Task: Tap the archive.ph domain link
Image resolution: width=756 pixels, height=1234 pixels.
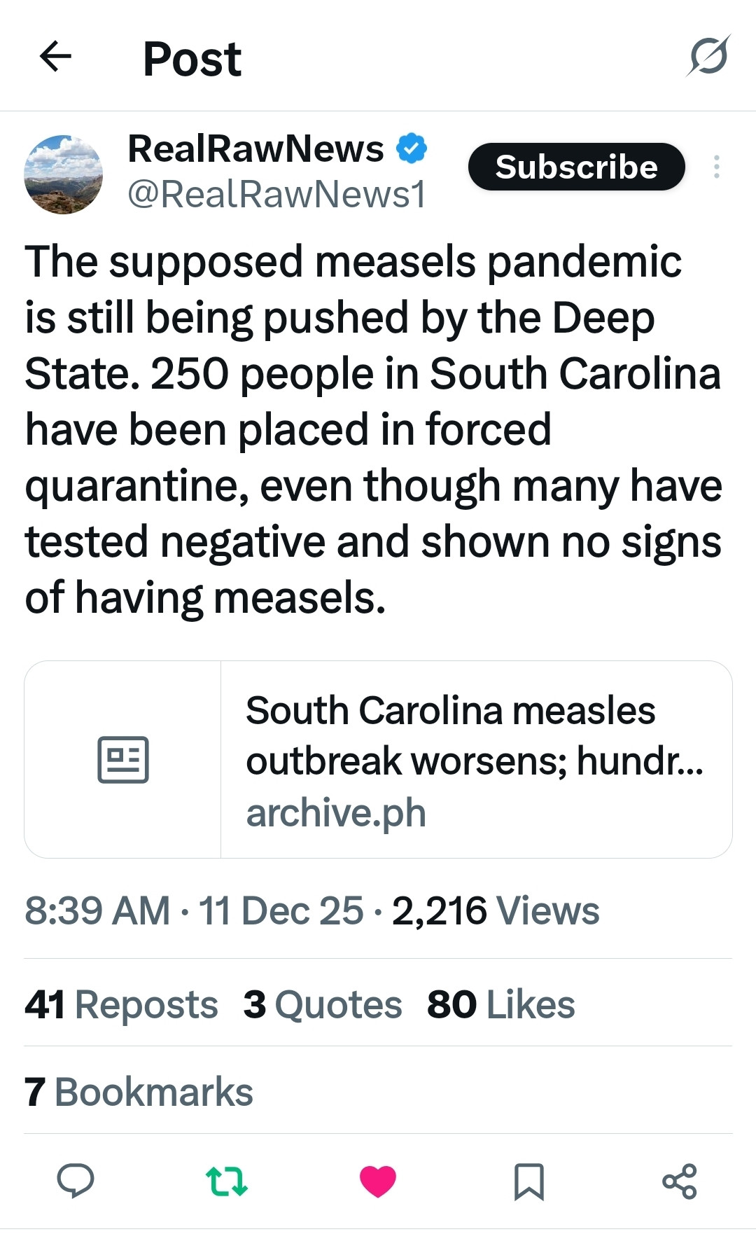Action: (x=336, y=813)
